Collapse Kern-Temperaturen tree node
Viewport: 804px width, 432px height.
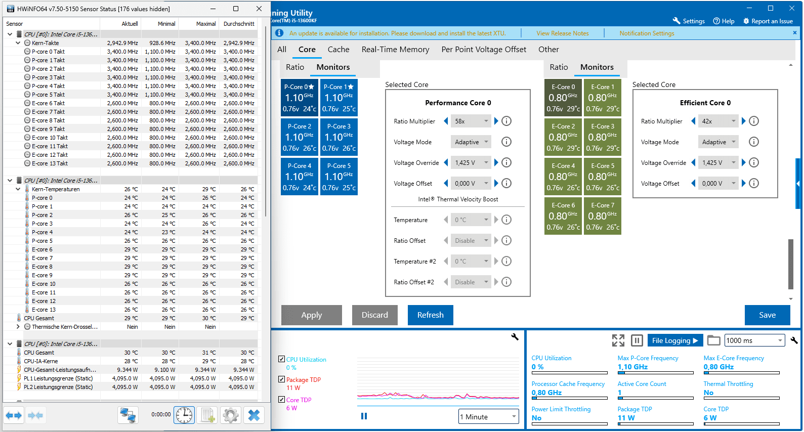pyautogui.click(x=18, y=189)
